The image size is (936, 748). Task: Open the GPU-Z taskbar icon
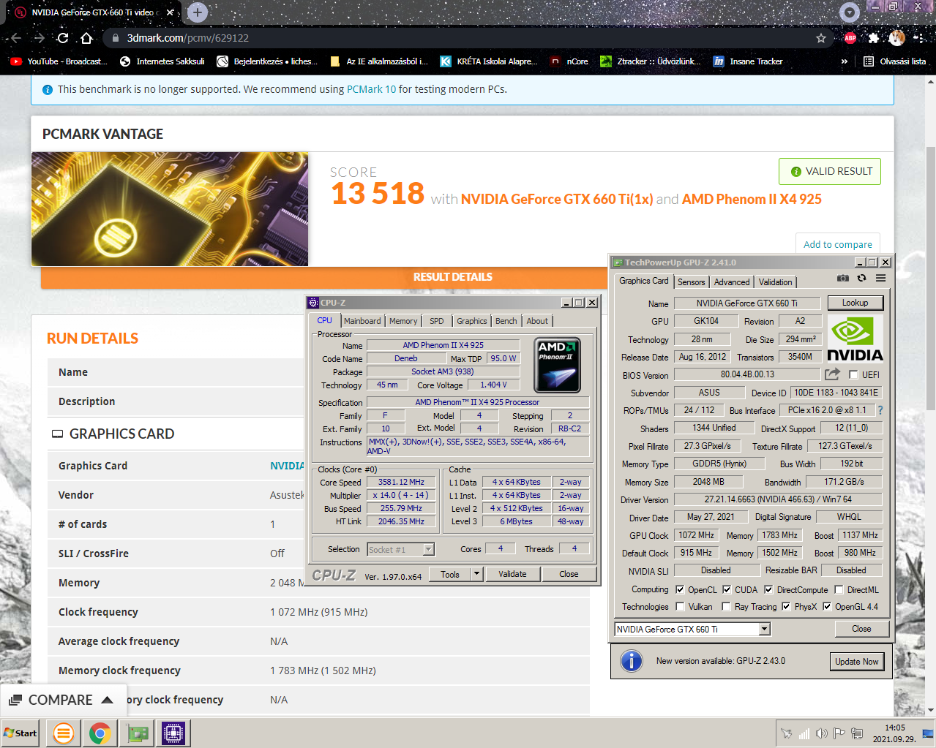138,733
